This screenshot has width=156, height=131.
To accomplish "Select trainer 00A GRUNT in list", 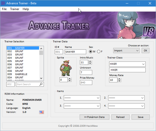I will (x=23, y=78).
